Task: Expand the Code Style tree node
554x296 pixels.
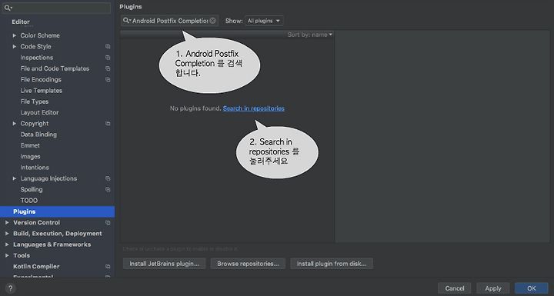Action: 15,47
